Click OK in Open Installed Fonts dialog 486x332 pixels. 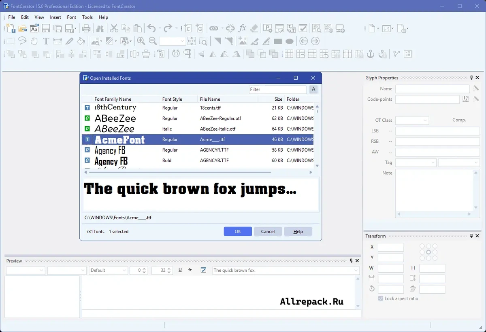point(238,231)
